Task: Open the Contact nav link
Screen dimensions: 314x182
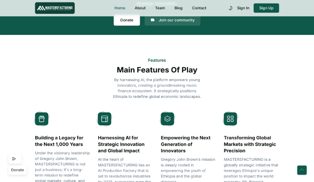Action: pos(199,8)
